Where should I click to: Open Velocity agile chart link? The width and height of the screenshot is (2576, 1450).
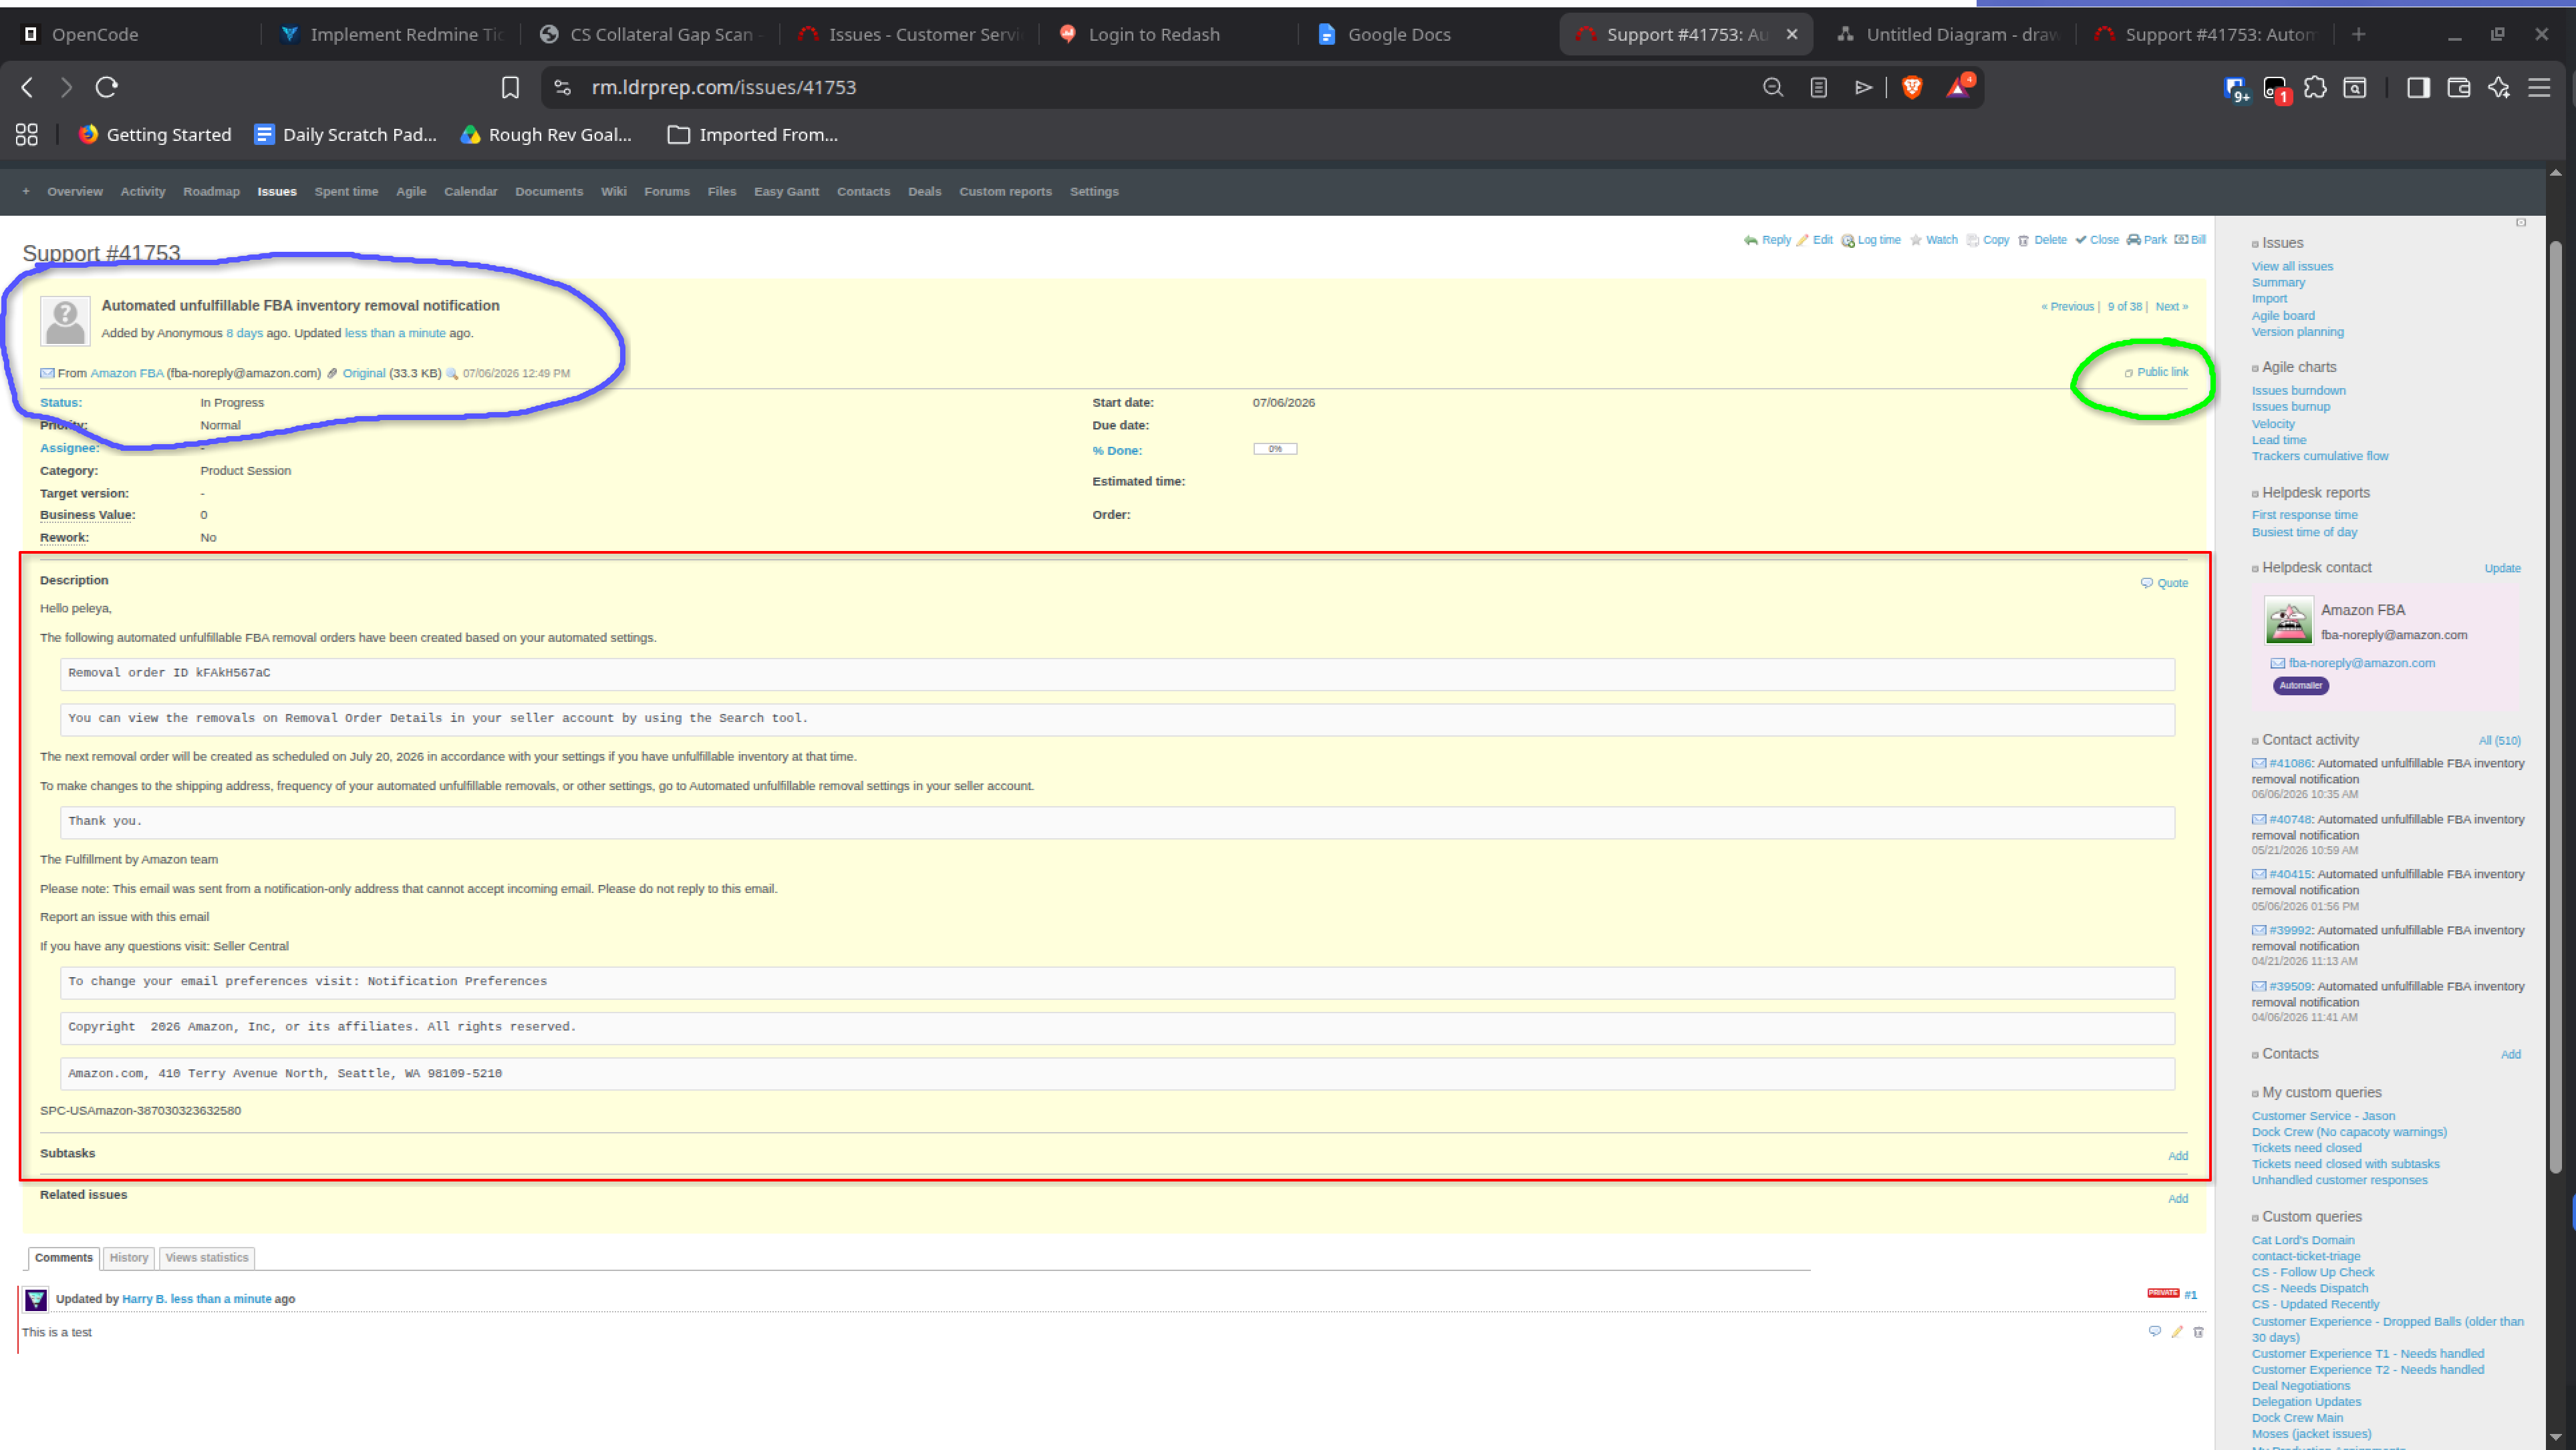pos(2273,423)
